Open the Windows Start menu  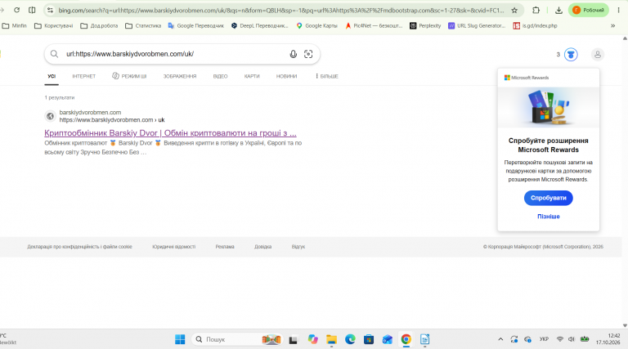pyautogui.click(x=180, y=339)
